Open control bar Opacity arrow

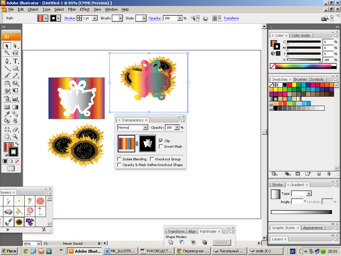180,18
